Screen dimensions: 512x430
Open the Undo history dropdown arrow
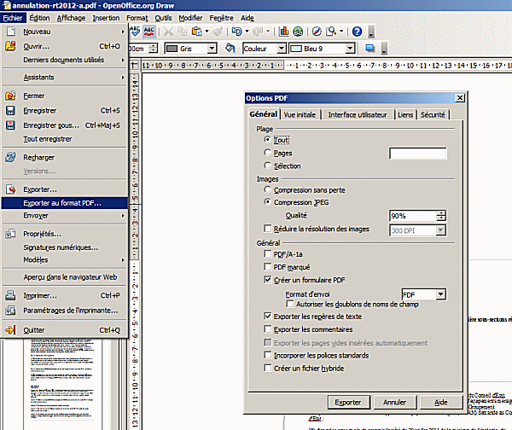(x=247, y=32)
